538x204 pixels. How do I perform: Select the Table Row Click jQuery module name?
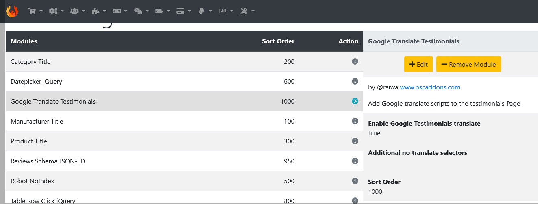pyautogui.click(x=43, y=201)
